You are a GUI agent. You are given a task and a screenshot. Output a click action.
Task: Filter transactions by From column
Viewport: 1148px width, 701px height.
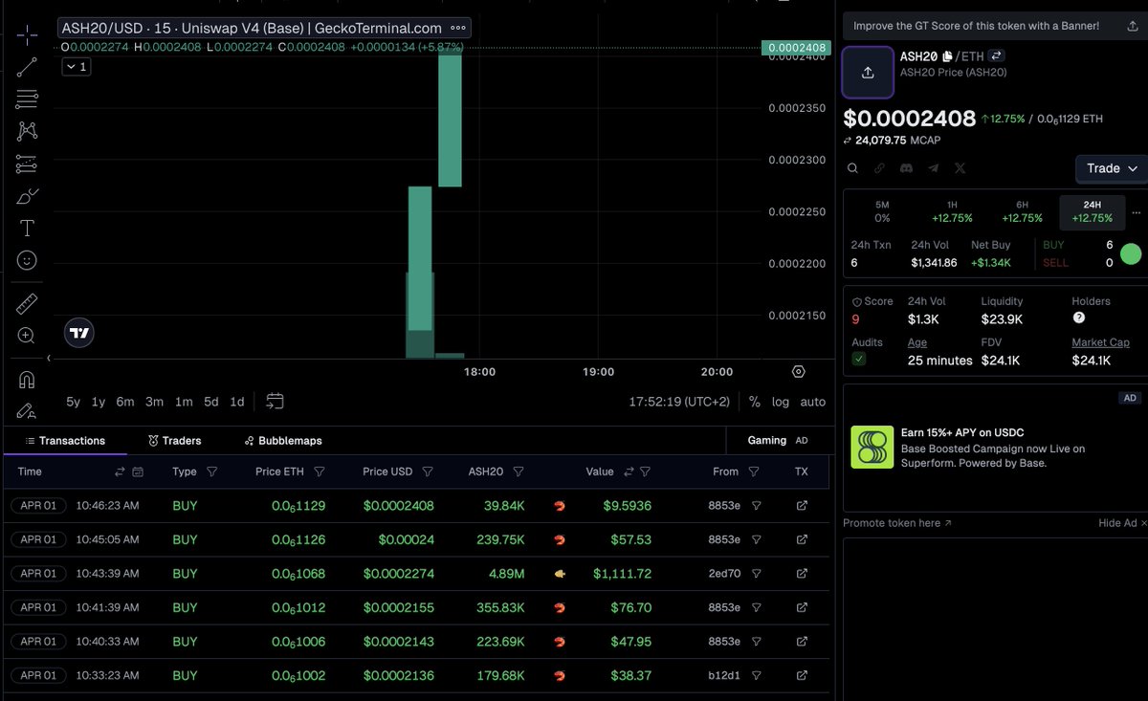(x=754, y=471)
